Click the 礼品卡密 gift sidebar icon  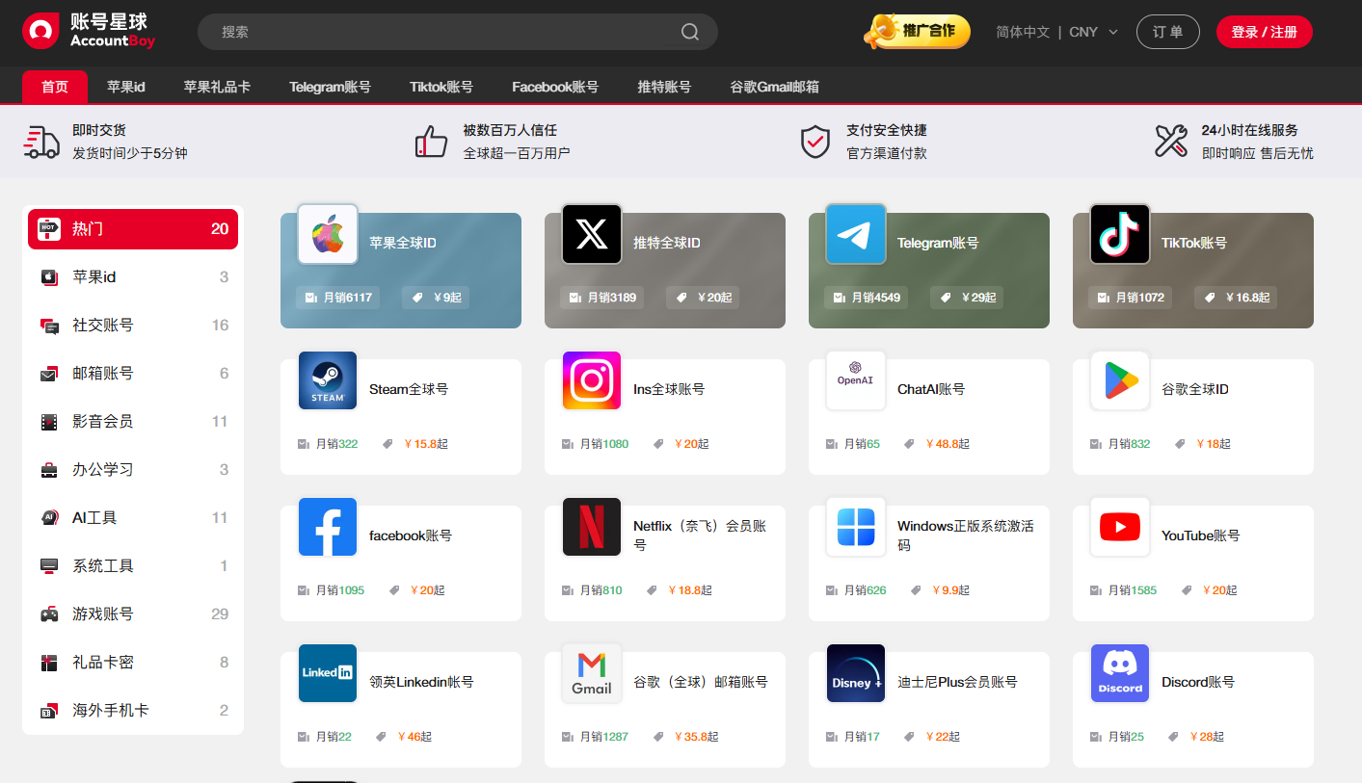tap(49, 663)
